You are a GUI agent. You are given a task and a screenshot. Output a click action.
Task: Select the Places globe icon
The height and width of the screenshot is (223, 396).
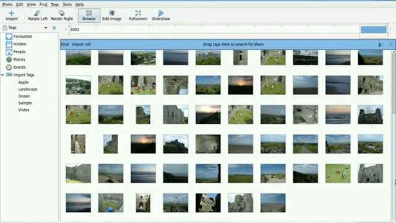point(9,59)
